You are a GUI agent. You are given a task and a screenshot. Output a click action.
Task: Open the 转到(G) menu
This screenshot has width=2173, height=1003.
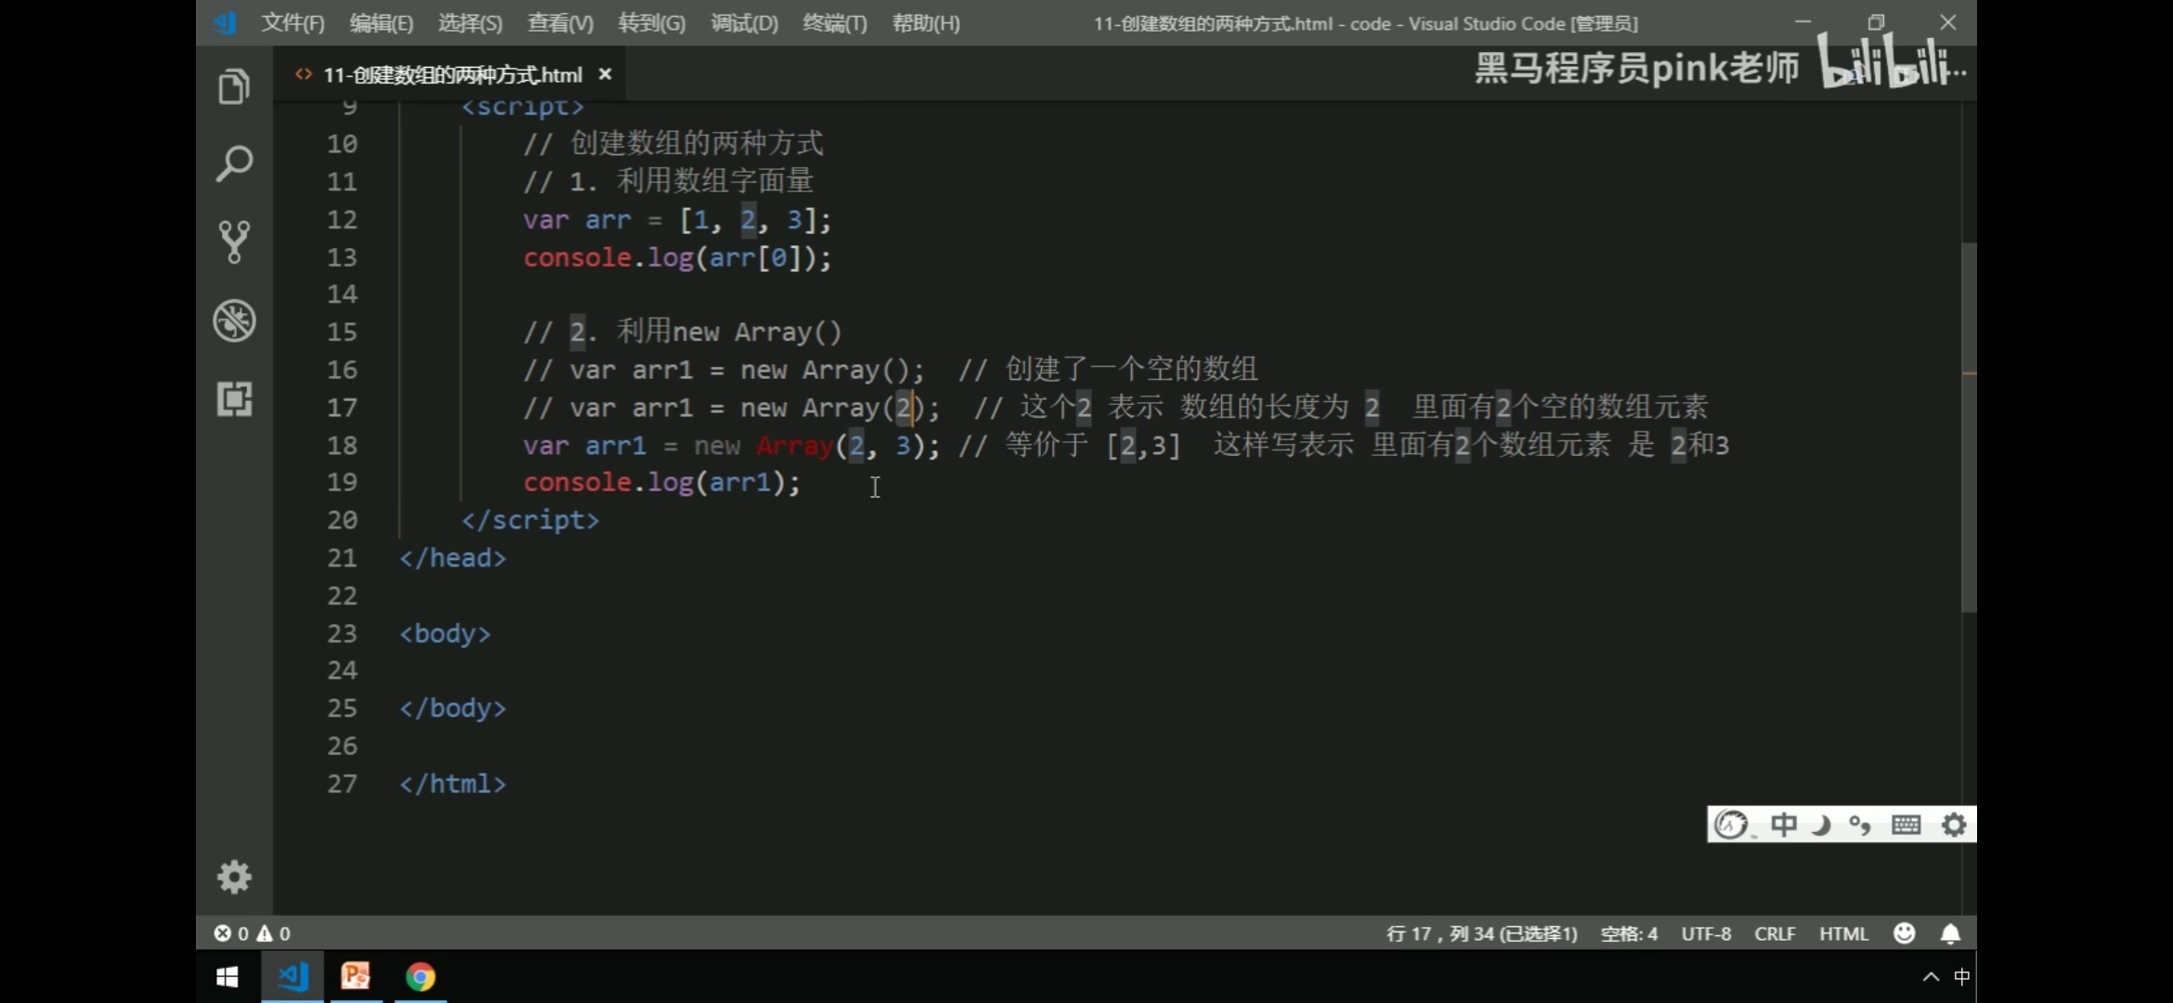652,23
